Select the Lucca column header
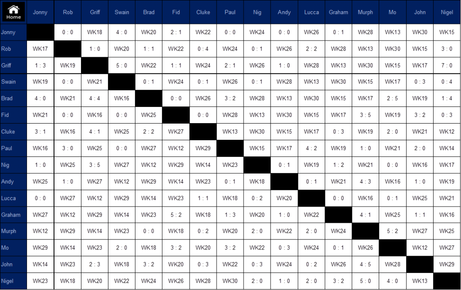 point(312,12)
